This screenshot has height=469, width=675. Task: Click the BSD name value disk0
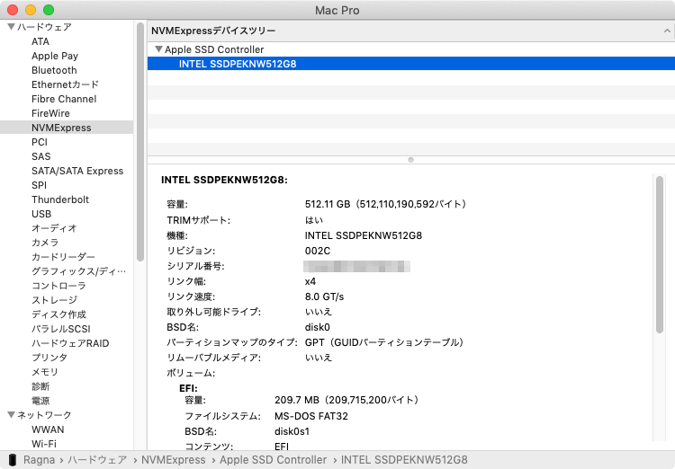pos(318,327)
